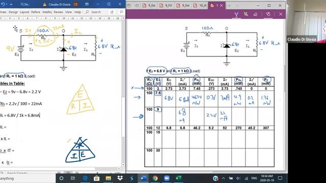Open the Design ribbon tab

click(x=13, y=12)
